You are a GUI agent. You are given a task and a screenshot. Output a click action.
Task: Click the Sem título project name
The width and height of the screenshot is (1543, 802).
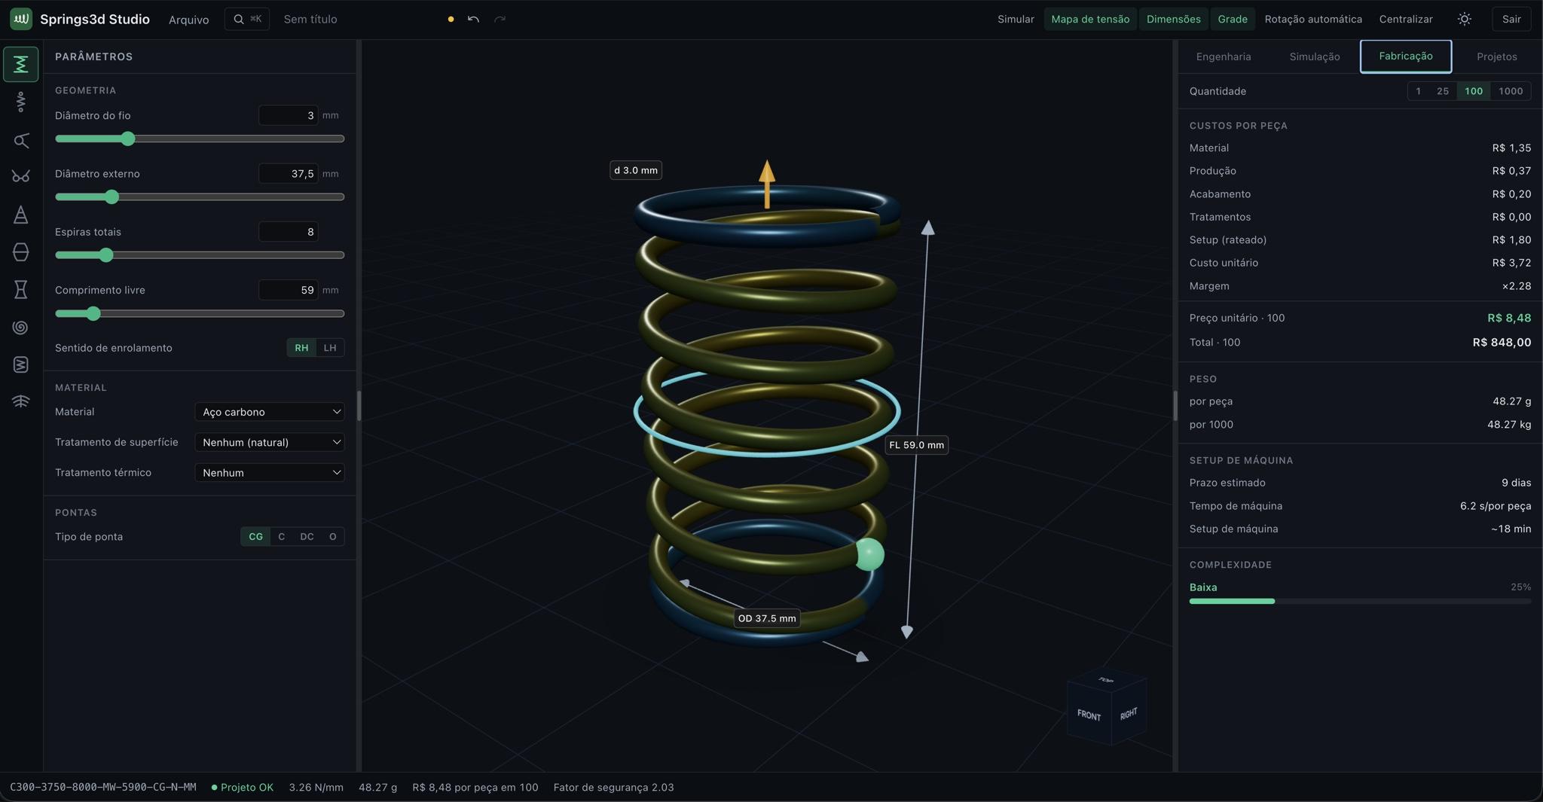310,19
